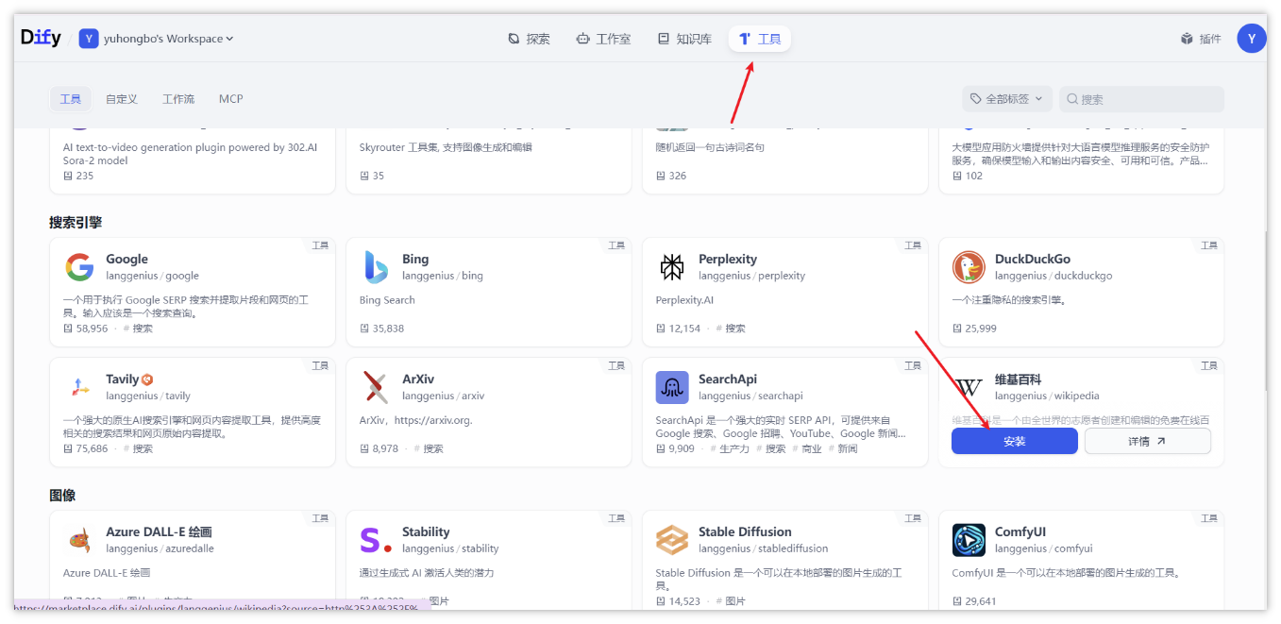The height and width of the screenshot is (624, 1281).
Task: Click the DuckDuckGo logo icon
Action: pyautogui.click(x=969, y=267)
